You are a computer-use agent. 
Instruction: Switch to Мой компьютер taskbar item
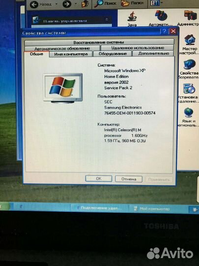click(158, 209)
